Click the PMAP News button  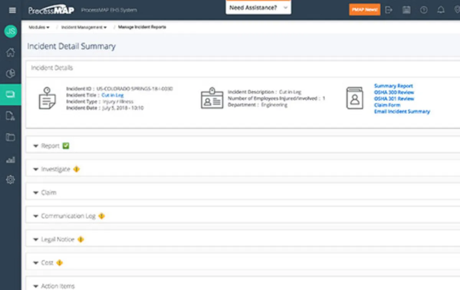[x=365, y=10]
